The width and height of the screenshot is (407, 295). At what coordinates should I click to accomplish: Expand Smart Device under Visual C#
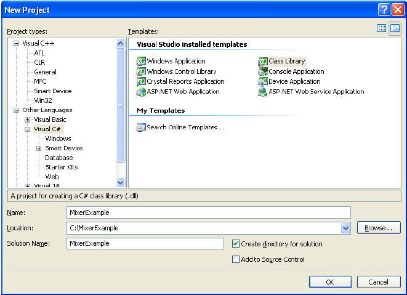(x=39, y=148)
